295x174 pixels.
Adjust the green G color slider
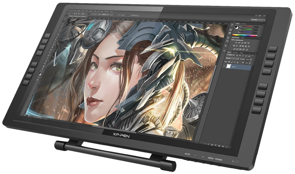246,29
